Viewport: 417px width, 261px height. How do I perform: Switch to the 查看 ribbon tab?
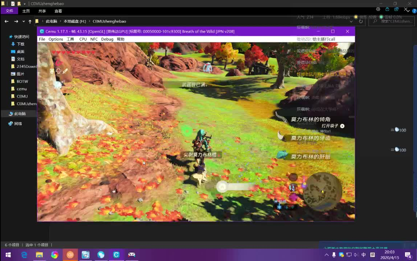tap(58, 11)
